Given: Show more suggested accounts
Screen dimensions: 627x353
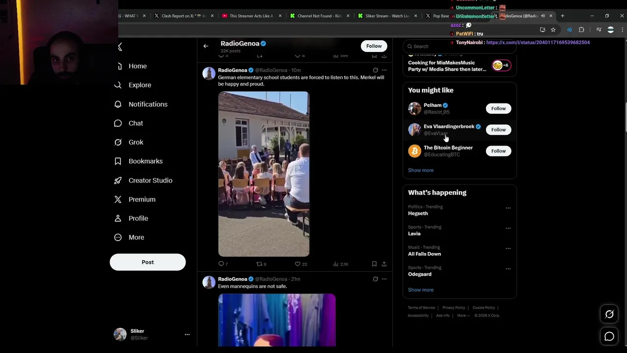Looking at the screenshot, I should pos(421,170).
